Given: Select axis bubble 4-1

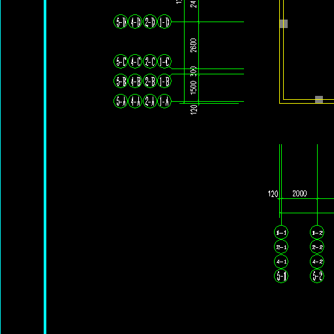Looking at the screenshot, I should [281, 262].
